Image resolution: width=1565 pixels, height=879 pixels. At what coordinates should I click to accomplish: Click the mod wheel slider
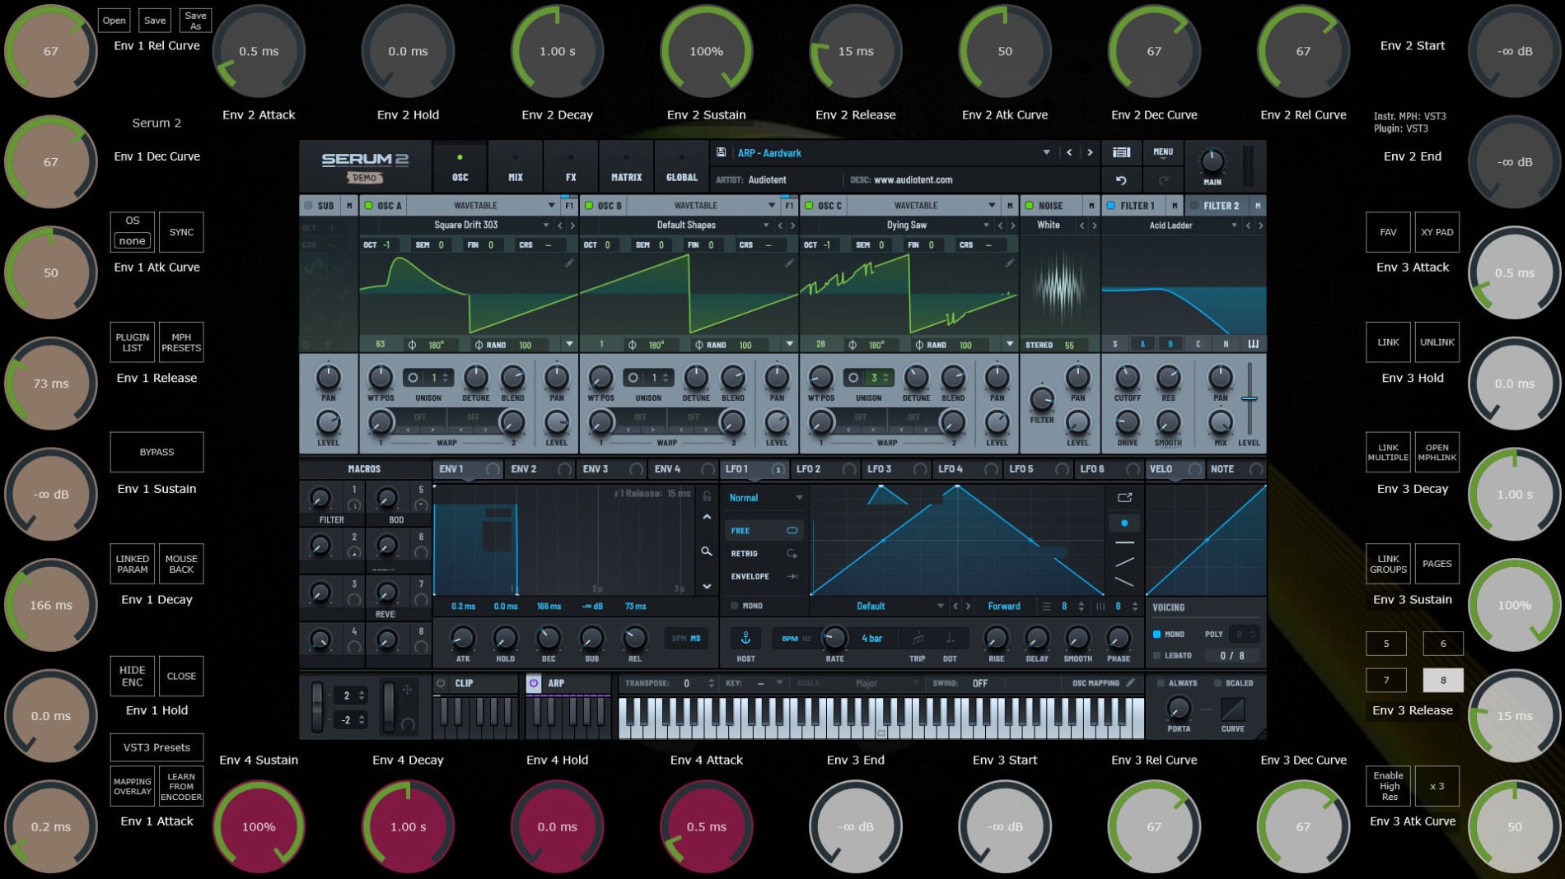(x=389, y=705)
